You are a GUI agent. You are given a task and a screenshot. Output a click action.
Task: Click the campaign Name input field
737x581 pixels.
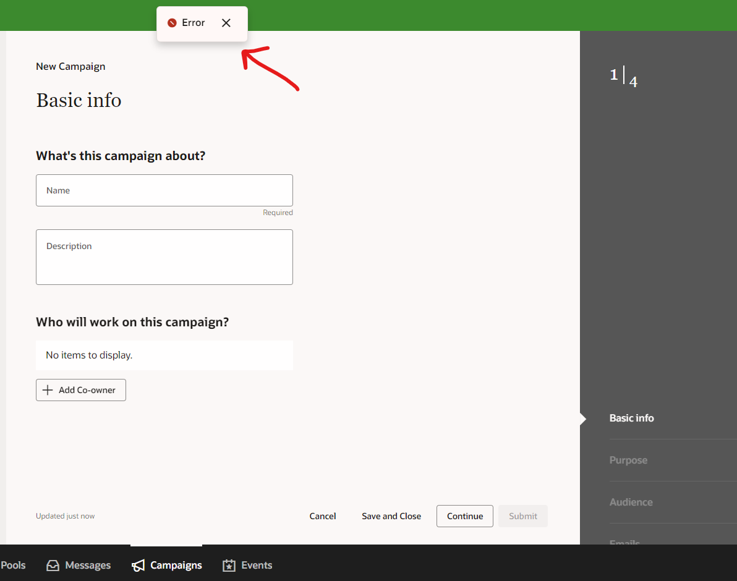click(x=164, y=190)
